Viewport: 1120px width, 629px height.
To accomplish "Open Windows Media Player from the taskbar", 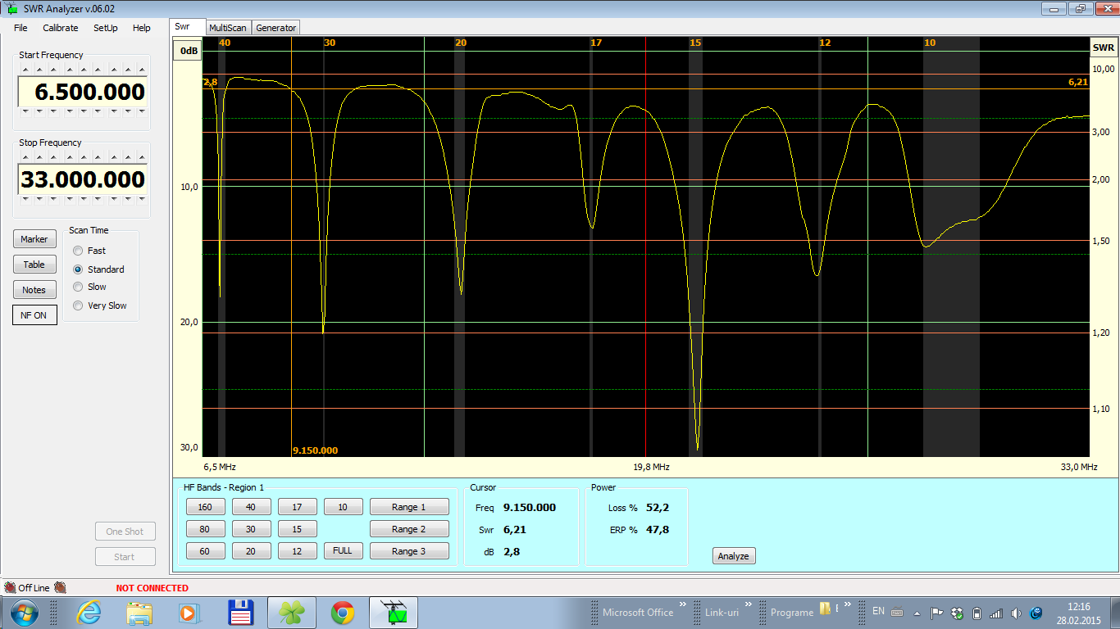I will [189, 613].
